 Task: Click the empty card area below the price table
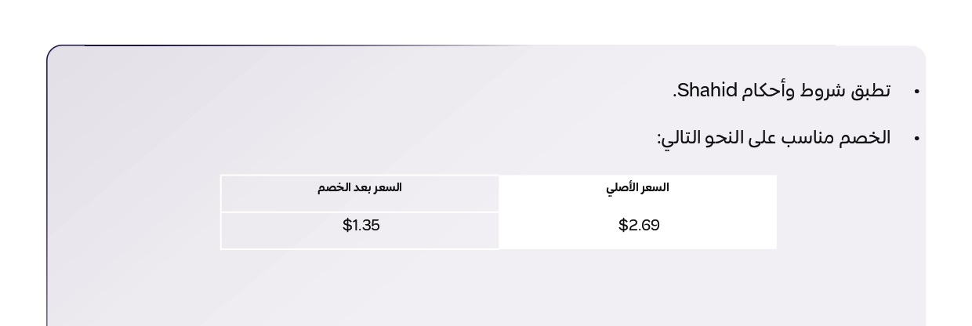pyautogui.click(x=486, y=288)
